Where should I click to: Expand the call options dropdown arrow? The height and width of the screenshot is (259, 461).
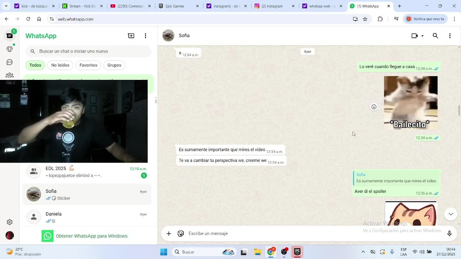[x=422, y=36]
